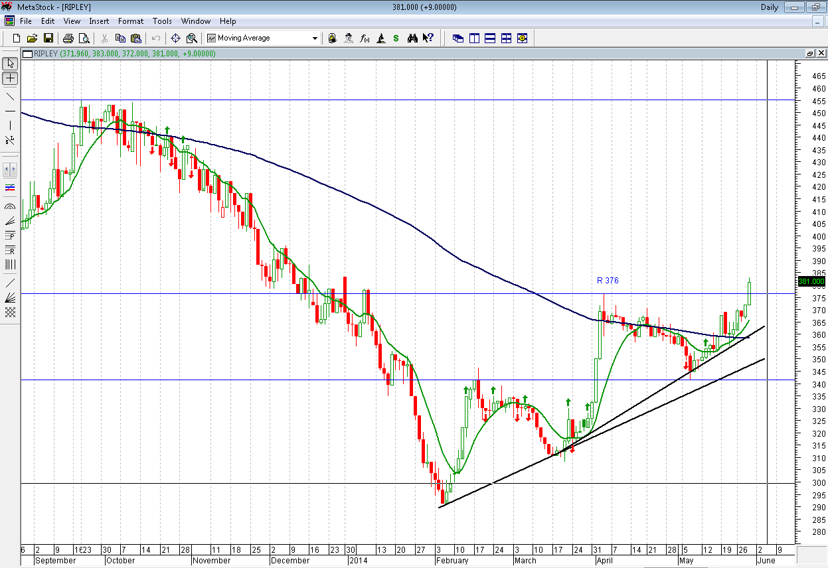Open print preview
828x568 pixels.
pos(84,38)
